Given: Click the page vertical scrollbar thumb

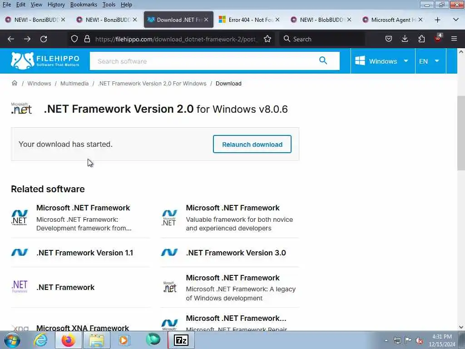Looking at the screenshot, I should point(461,133).
